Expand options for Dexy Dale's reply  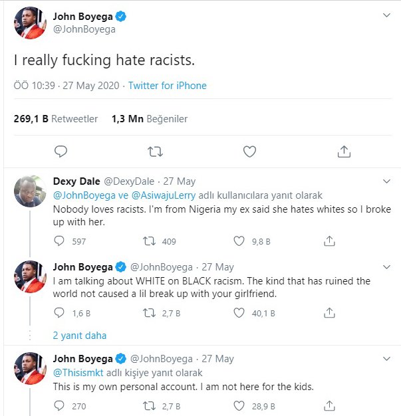[386, 181]
